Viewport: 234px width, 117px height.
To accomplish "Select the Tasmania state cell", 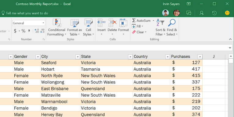I will click(106, 69).
